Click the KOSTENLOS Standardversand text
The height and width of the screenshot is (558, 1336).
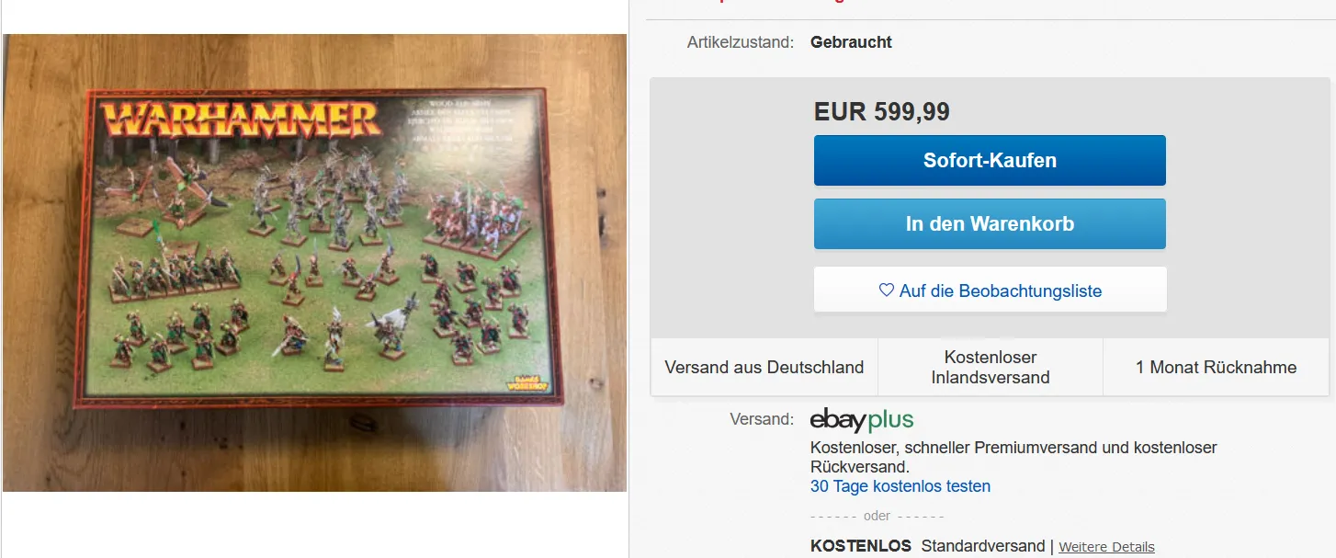[928, 546]
